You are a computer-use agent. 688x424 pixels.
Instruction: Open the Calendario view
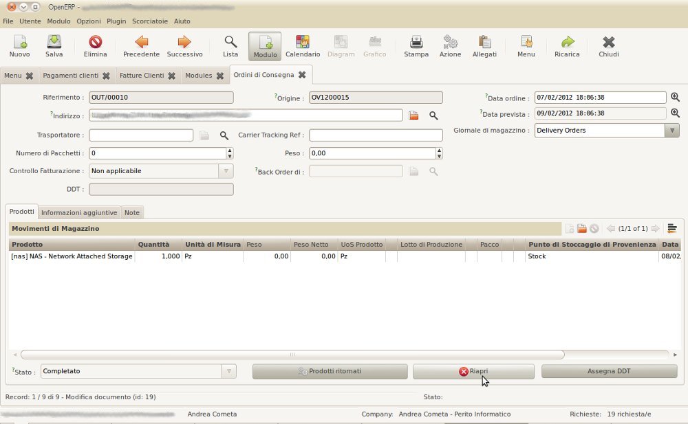tap(303, 46)
